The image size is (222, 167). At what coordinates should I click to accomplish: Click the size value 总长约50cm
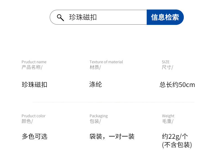[x=177, y=85]
